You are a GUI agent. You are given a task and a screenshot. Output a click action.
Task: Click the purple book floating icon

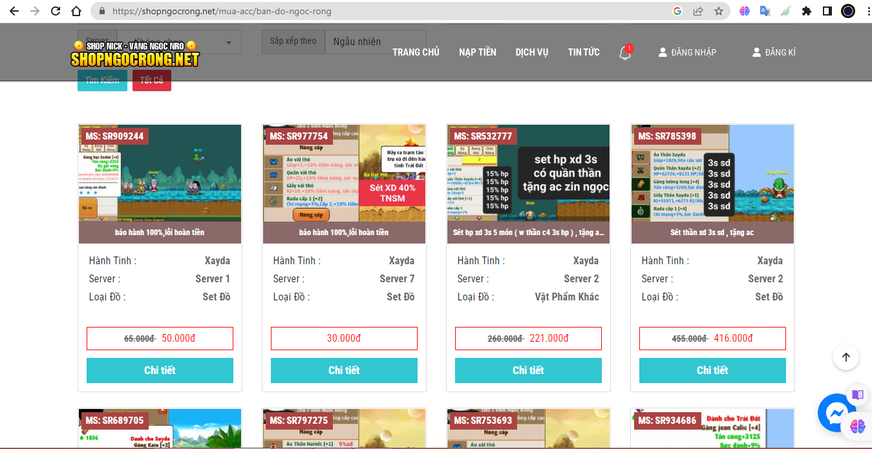(x=858, y=395)
